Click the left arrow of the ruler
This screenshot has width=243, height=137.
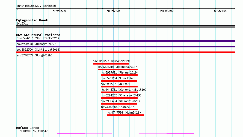[17, 8]
